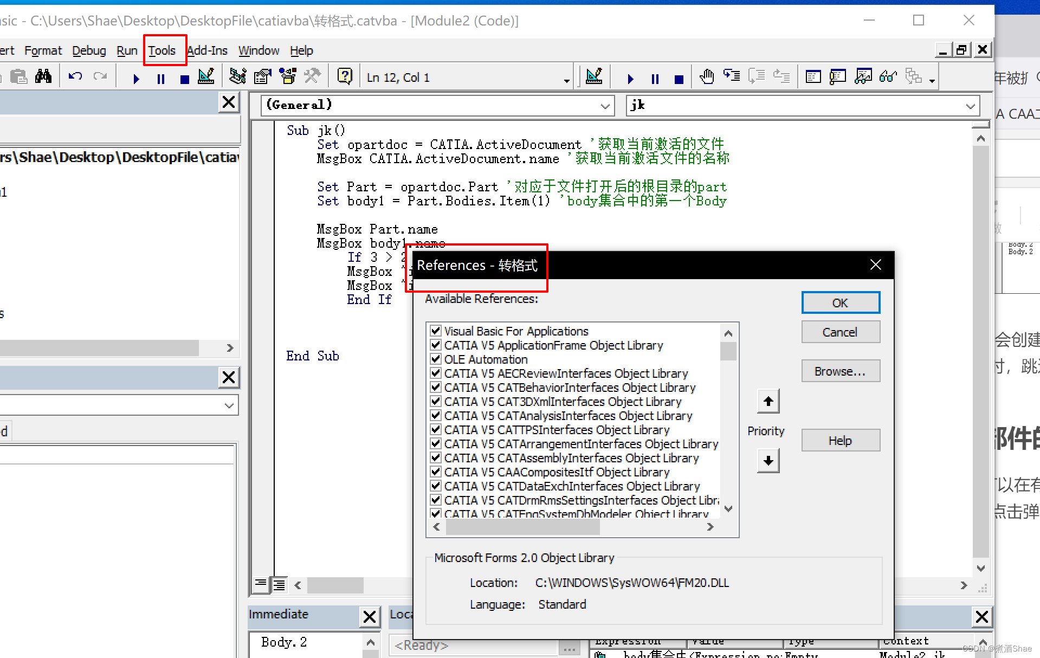Screen dimensions: 1040x658
Task: Run macro from the Standard toolbar
Action: point(136,79)
